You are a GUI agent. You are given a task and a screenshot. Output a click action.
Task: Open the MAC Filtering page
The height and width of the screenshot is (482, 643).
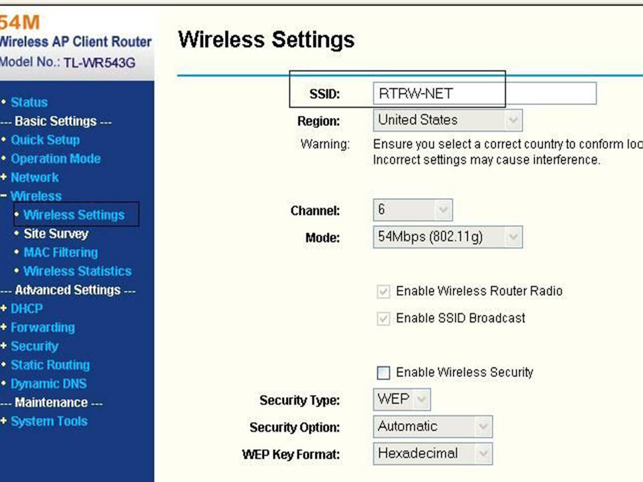pyautogui.click(x=60, y=252)
